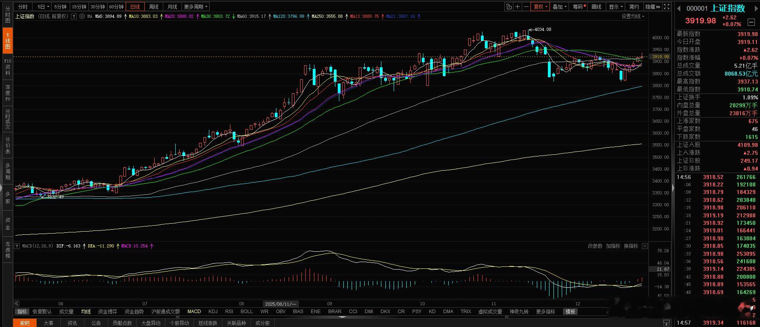760x327 pixels.
Task: Zoom in the chart with plus icon
Action: click(517, 7)
